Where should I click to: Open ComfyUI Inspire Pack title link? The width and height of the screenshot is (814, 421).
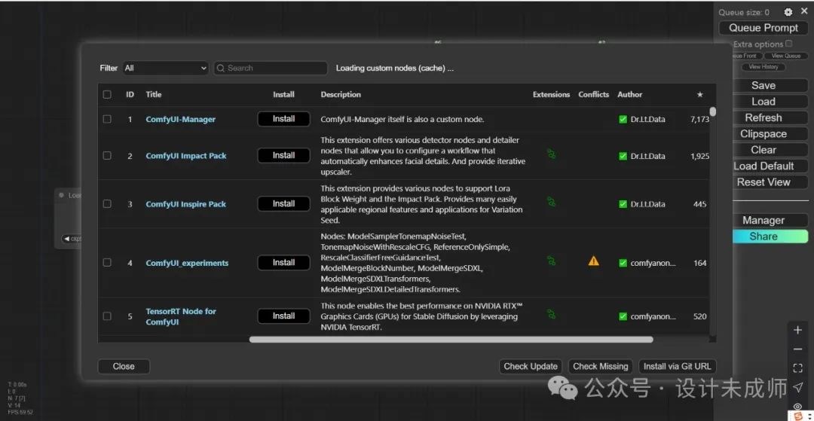(x=186, y=204)
